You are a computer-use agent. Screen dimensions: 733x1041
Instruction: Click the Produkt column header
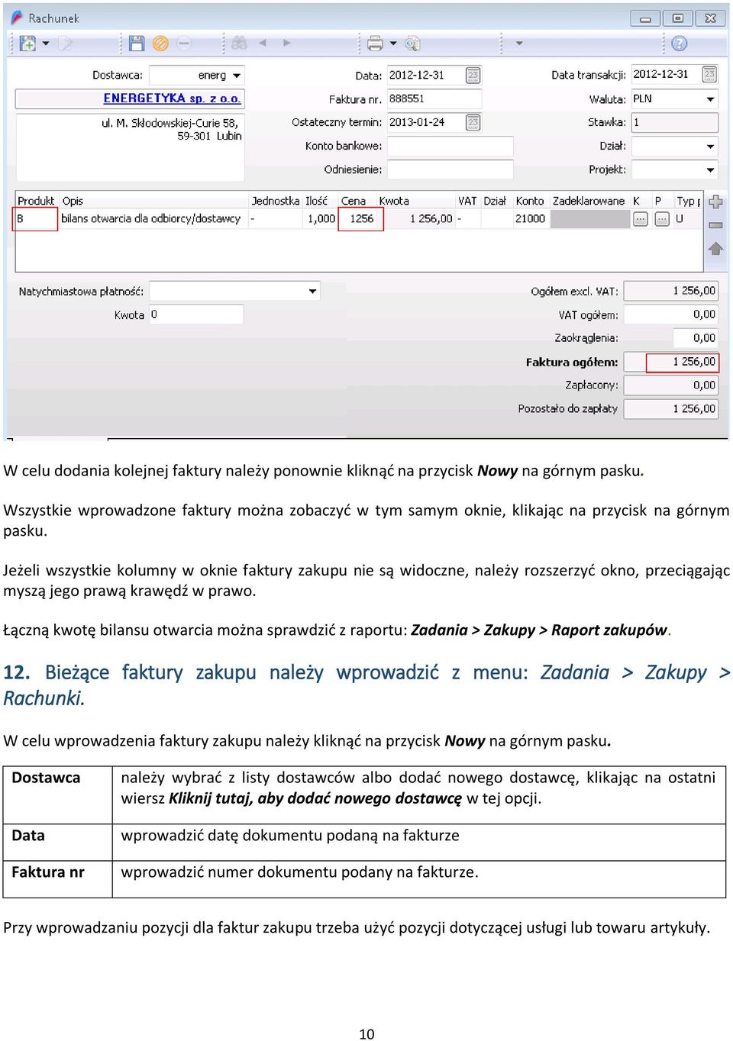pyautogui.click(x=37, y=201)
